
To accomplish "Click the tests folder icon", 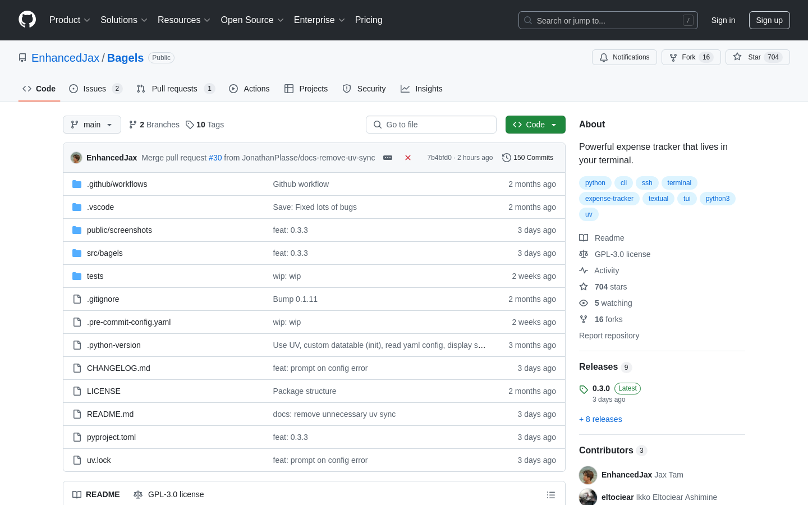I will (77, 276).
